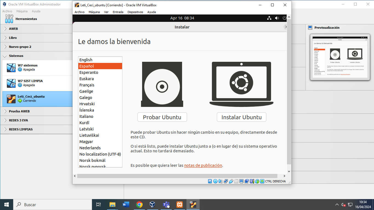Click the power icon in Ubuntu top bar
Screen dimensions: 374x210
pos(284,18)
